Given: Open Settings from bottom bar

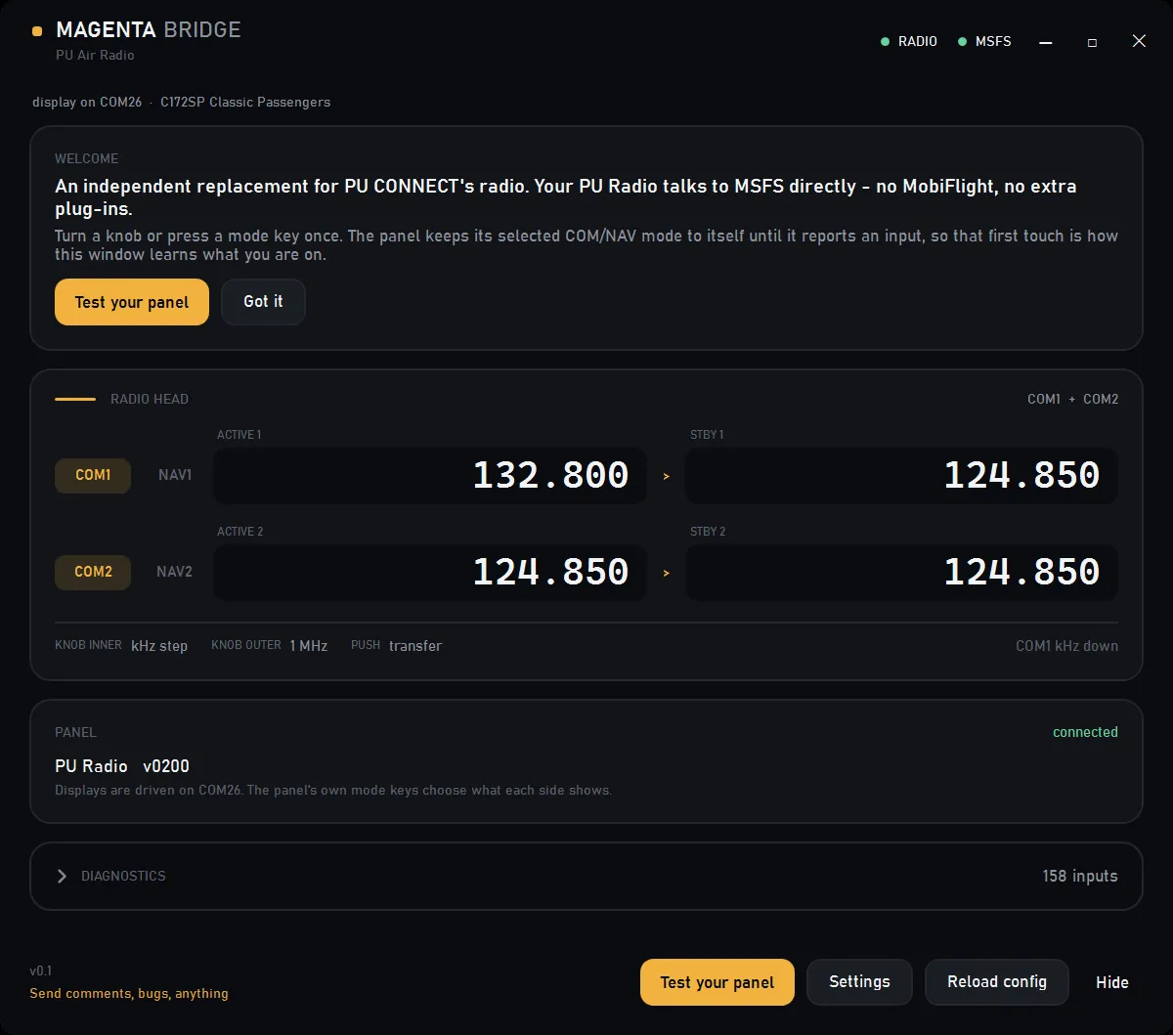Looking at the screenshot, I should 859,982.
